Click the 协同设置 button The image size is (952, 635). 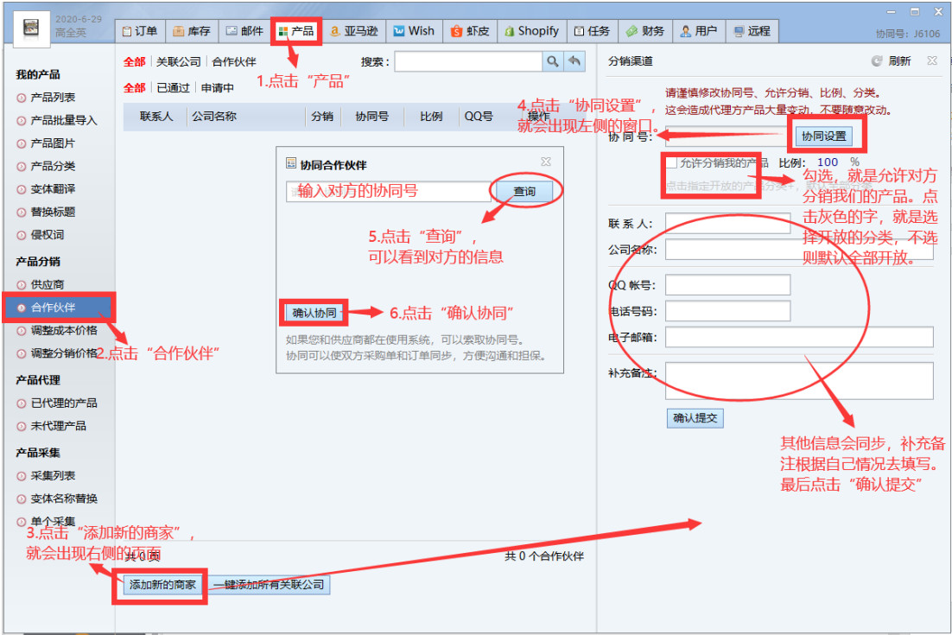click(x=823, y=137)
